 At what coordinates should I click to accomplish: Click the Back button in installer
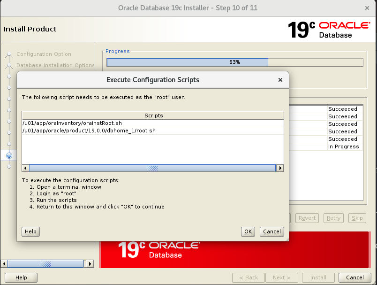click(249, 277)
